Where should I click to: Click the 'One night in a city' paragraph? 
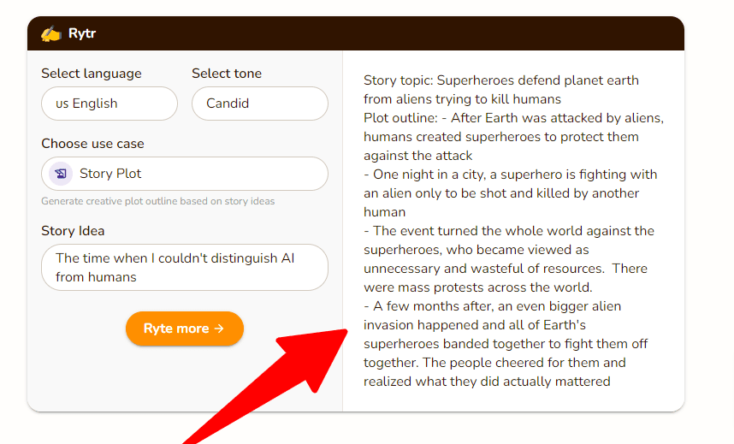point(510,193)
